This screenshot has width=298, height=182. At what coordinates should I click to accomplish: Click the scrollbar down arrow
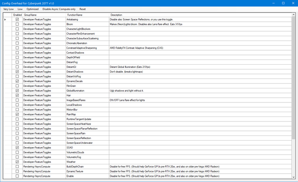point(294,176)
